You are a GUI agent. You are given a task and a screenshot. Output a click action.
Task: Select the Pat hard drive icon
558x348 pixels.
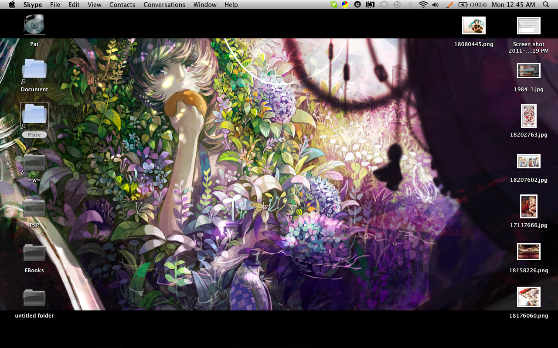34,25
